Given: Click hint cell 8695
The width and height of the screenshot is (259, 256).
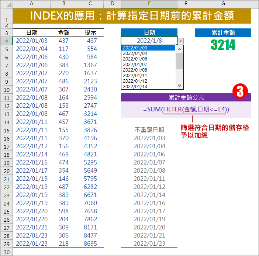Looking at the screenshot, I should pyautogui.click(x=90, y=243).
